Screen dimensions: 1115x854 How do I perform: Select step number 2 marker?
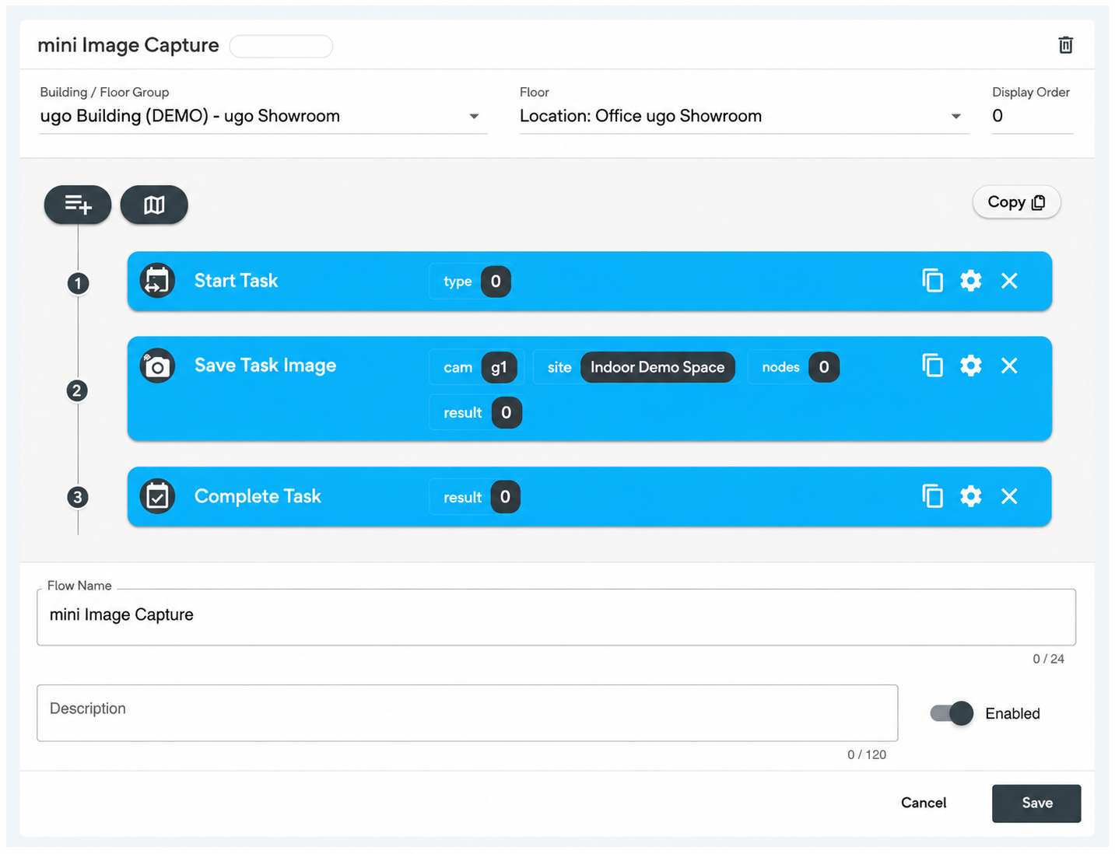tap(77, 390)
